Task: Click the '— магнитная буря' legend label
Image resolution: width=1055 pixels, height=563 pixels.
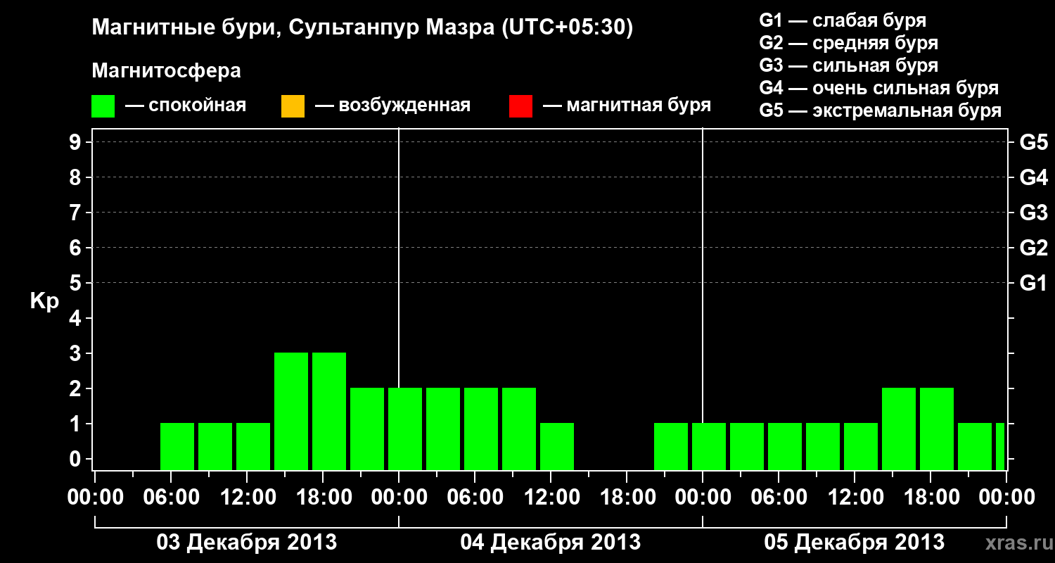Action: pyautogui.click(x=627, y=106)
